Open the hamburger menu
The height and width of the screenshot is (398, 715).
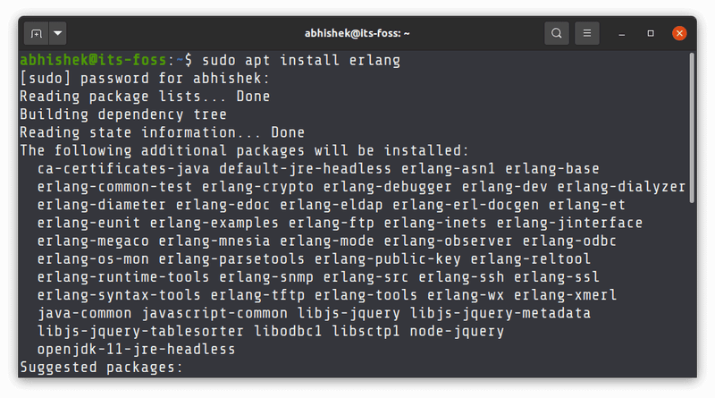pos(586,34)
